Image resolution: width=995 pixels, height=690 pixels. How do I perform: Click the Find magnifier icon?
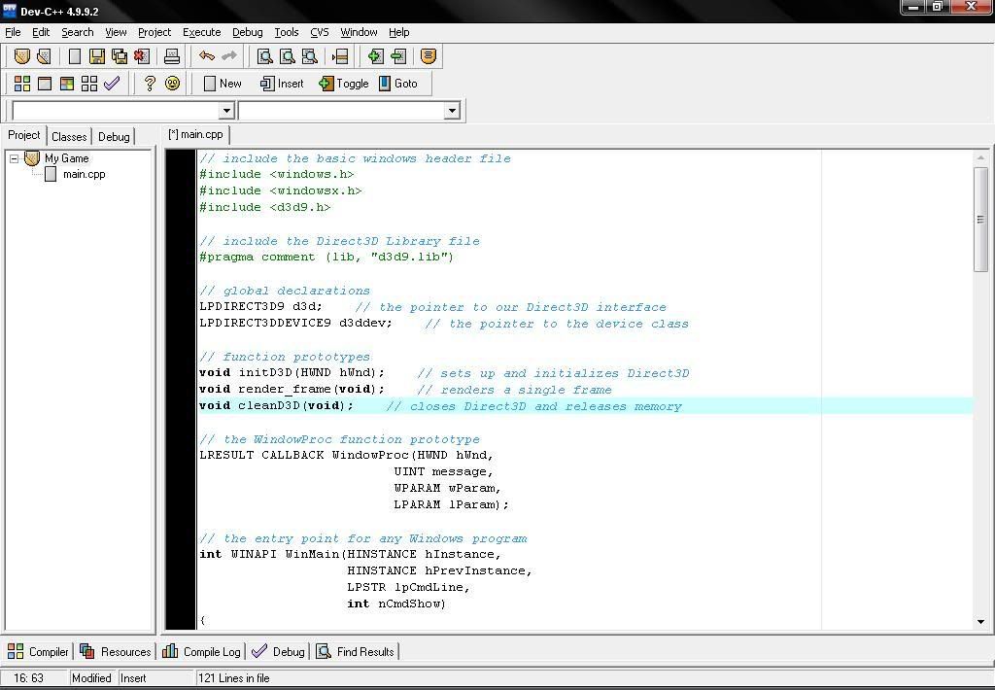pyautogui.click(x=264, y=56)
